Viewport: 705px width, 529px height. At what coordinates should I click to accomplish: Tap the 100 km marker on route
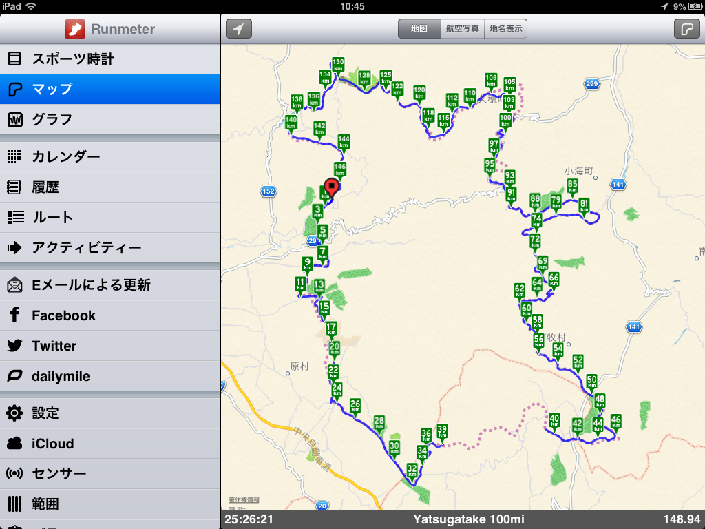pyautogui.click(x=505, y=121)
